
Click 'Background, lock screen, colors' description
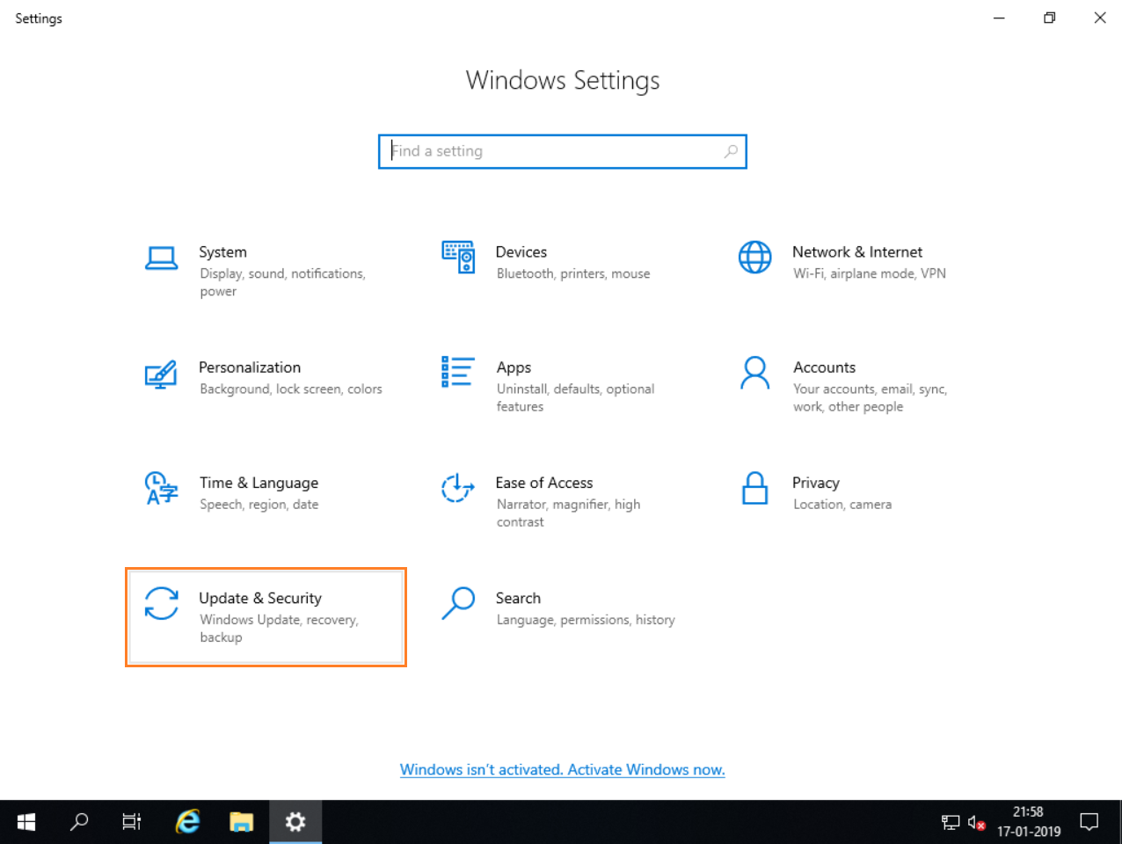[x=291, y=389]
